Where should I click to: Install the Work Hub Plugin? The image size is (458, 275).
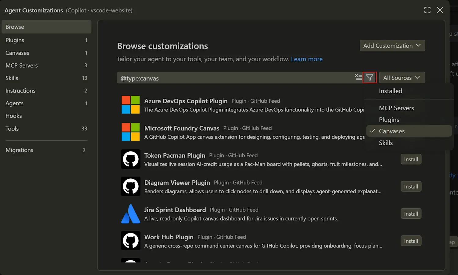(411, 241)
